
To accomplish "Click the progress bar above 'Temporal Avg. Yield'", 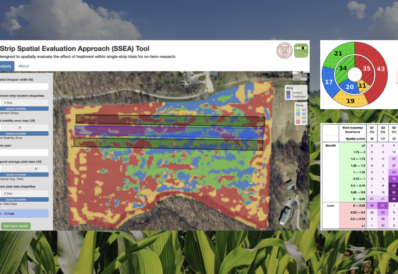I will 24,174.
